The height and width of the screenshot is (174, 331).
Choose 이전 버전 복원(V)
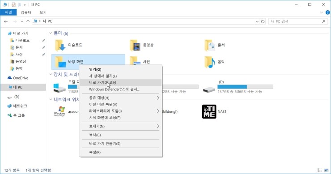point(120,104)
